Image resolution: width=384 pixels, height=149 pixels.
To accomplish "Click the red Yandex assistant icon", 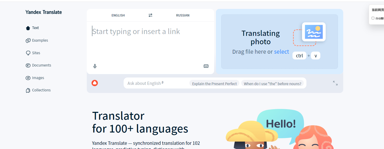I will [x=95, y=83].
